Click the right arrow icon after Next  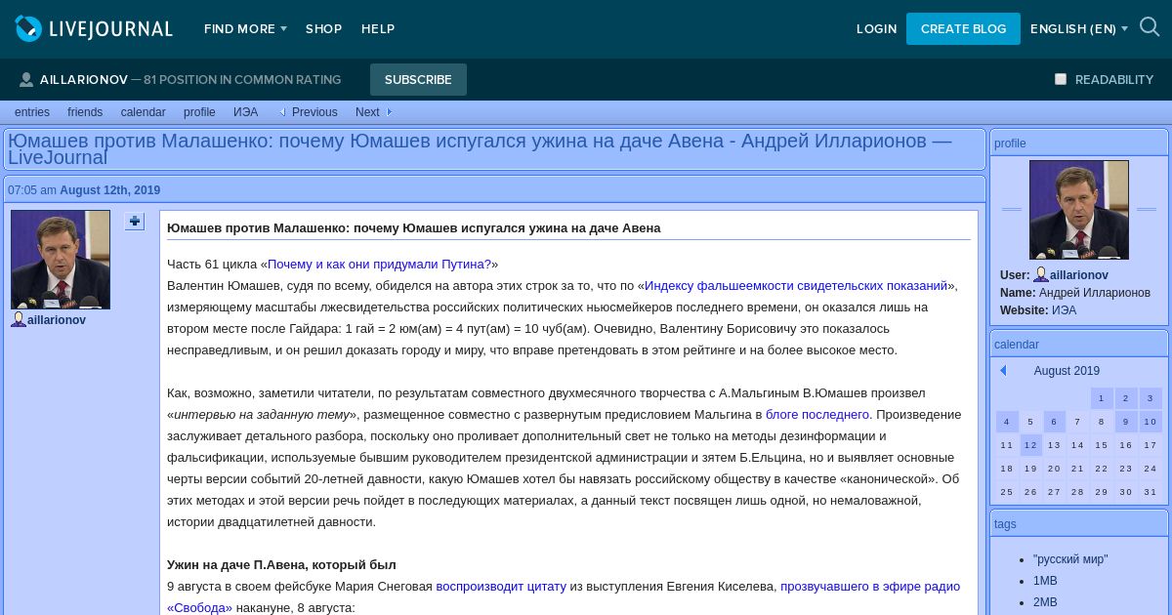coord(389,112)
